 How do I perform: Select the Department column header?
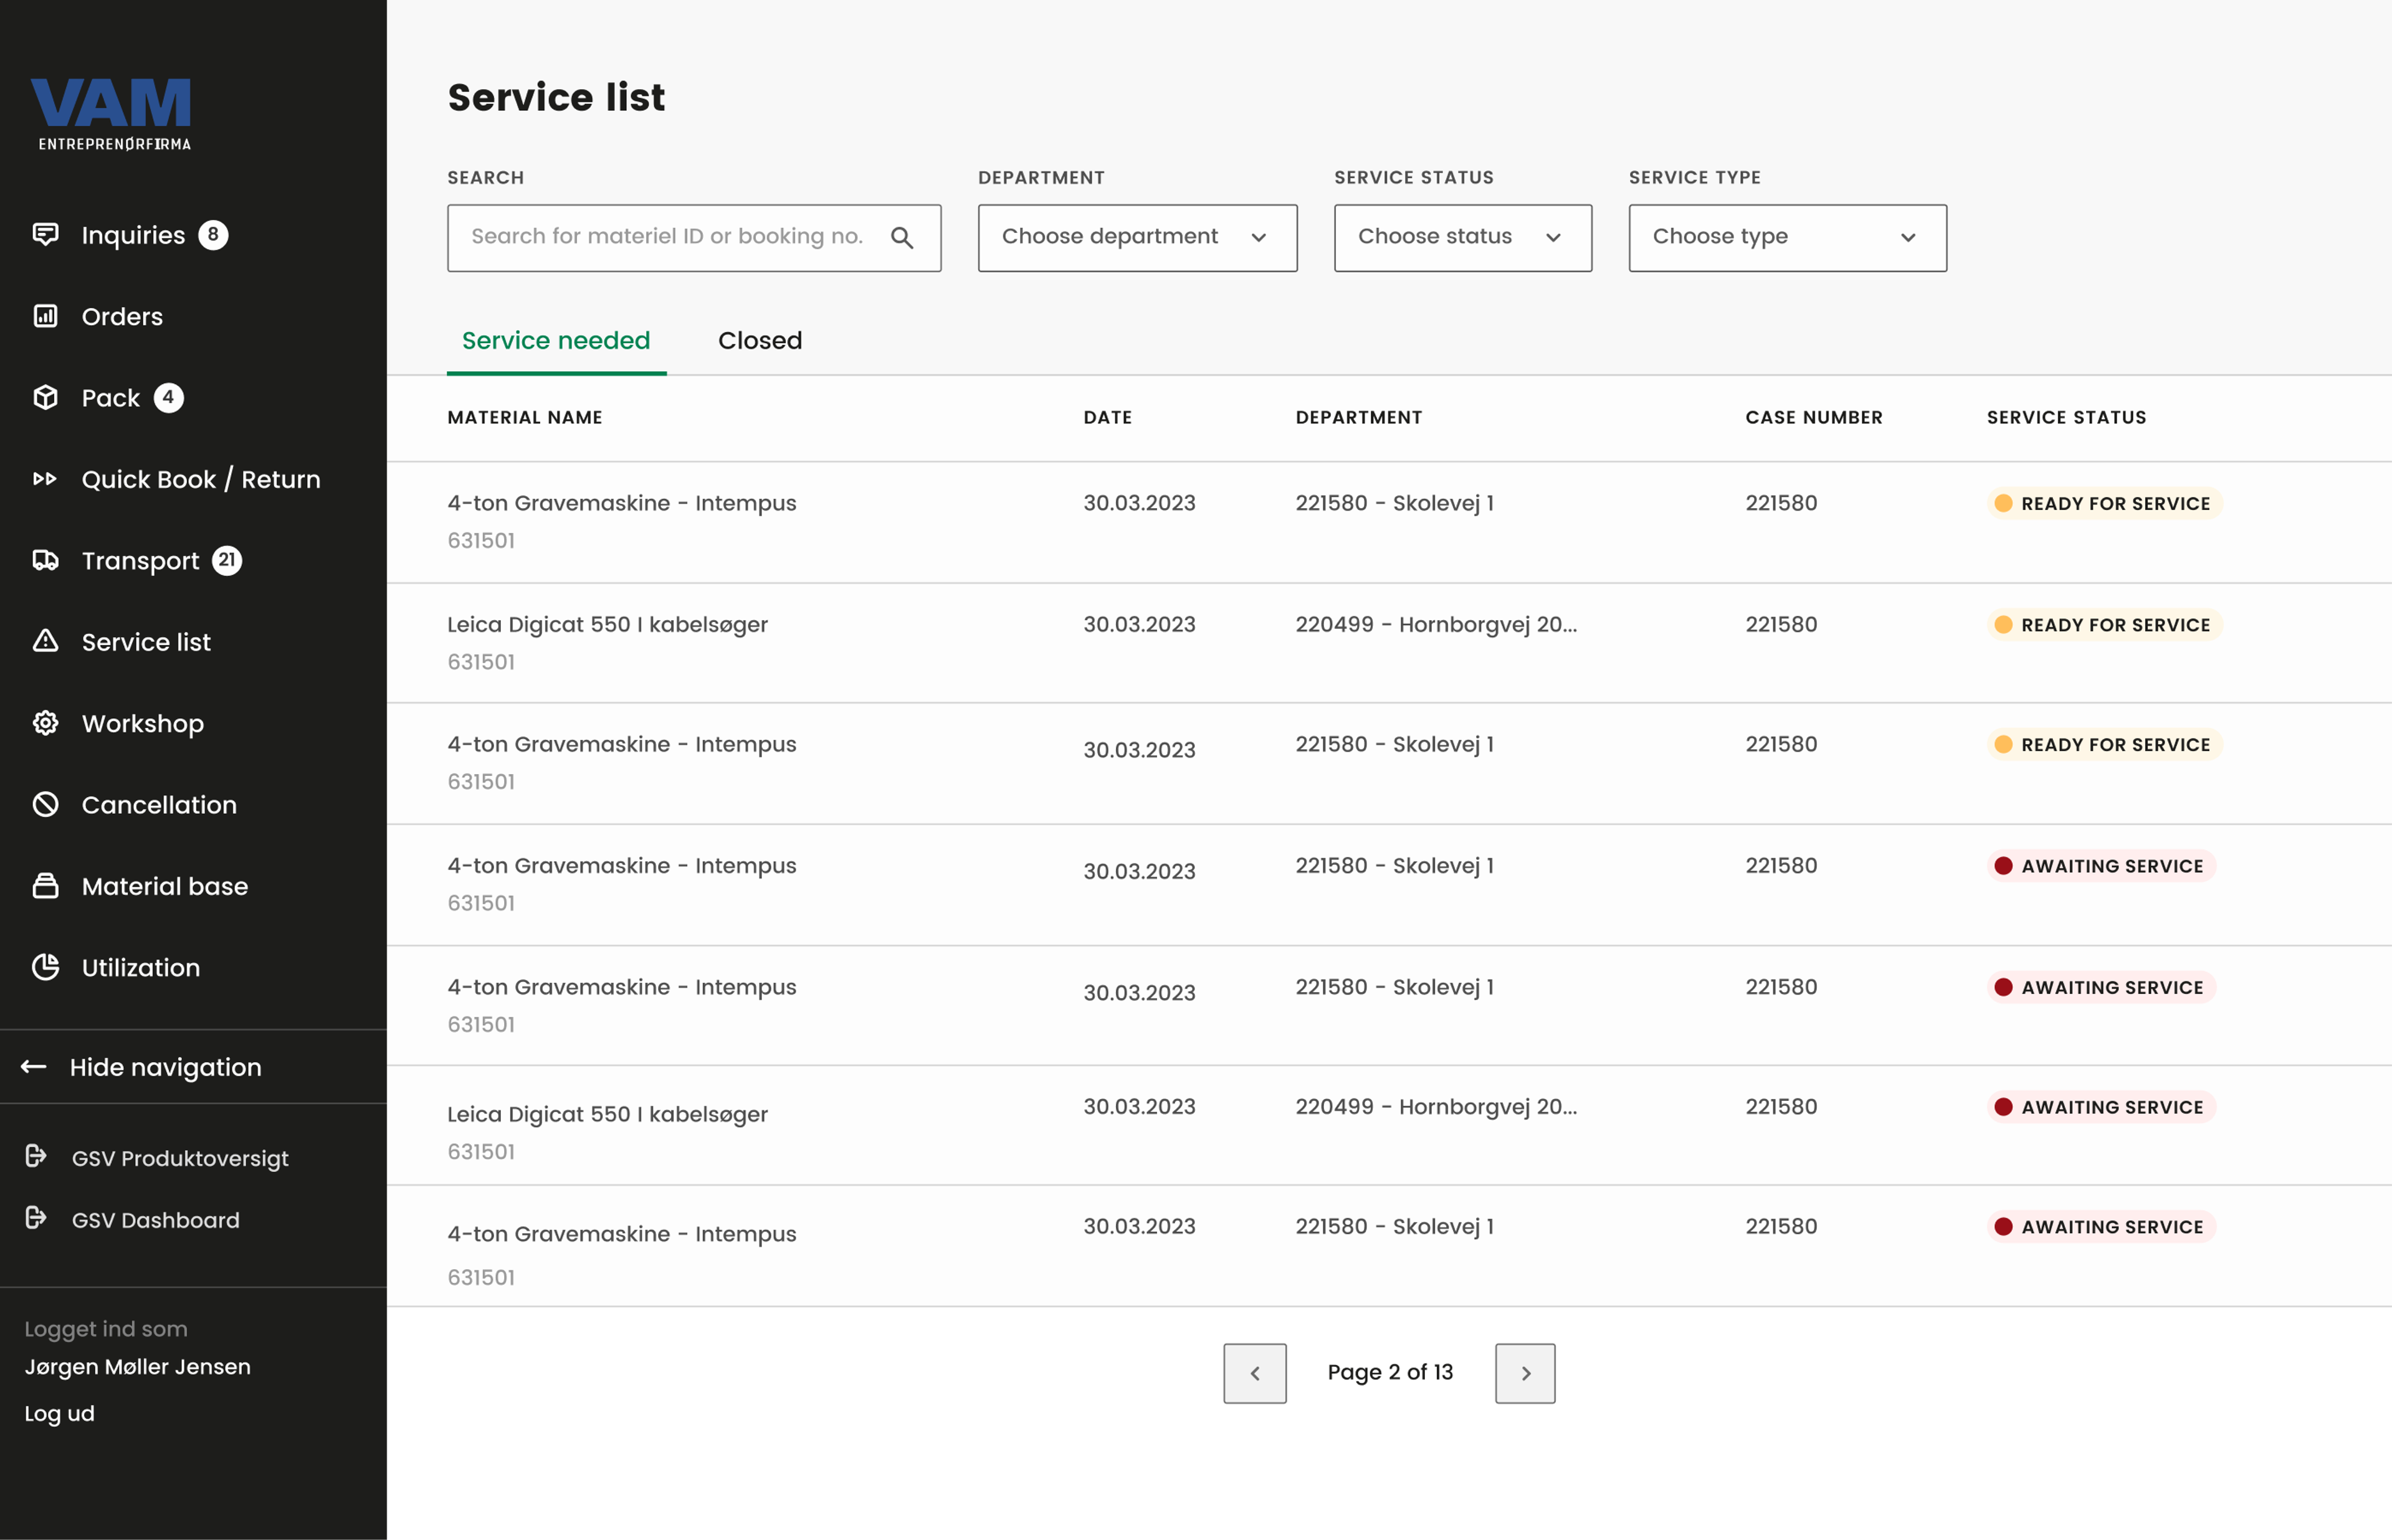(x=1358, y=418)
